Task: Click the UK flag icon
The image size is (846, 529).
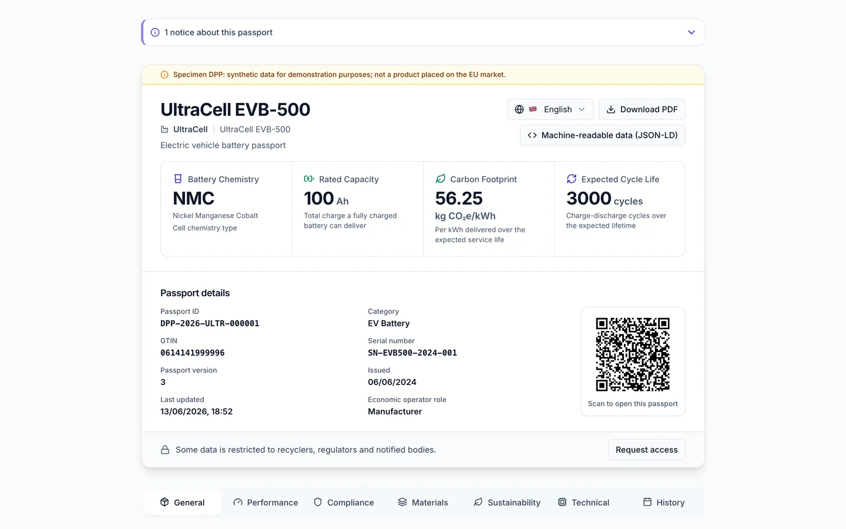Action: [x=533, y=109]
